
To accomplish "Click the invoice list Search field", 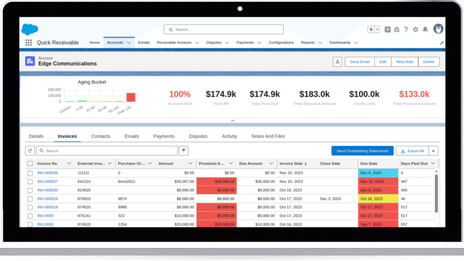I will pos(107,151).
